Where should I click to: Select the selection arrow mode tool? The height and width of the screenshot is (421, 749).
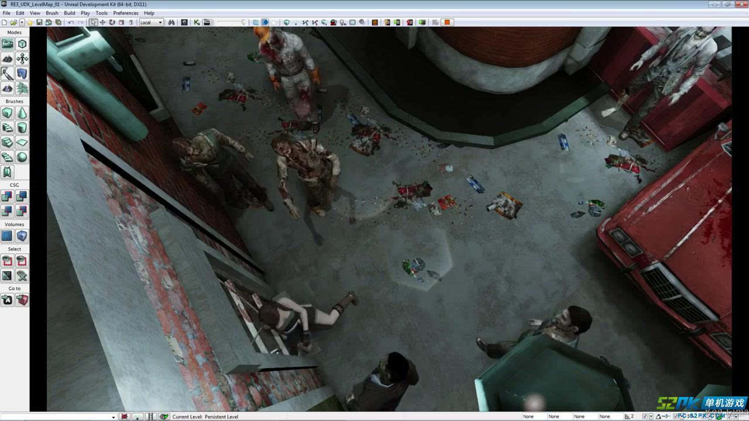93,22
